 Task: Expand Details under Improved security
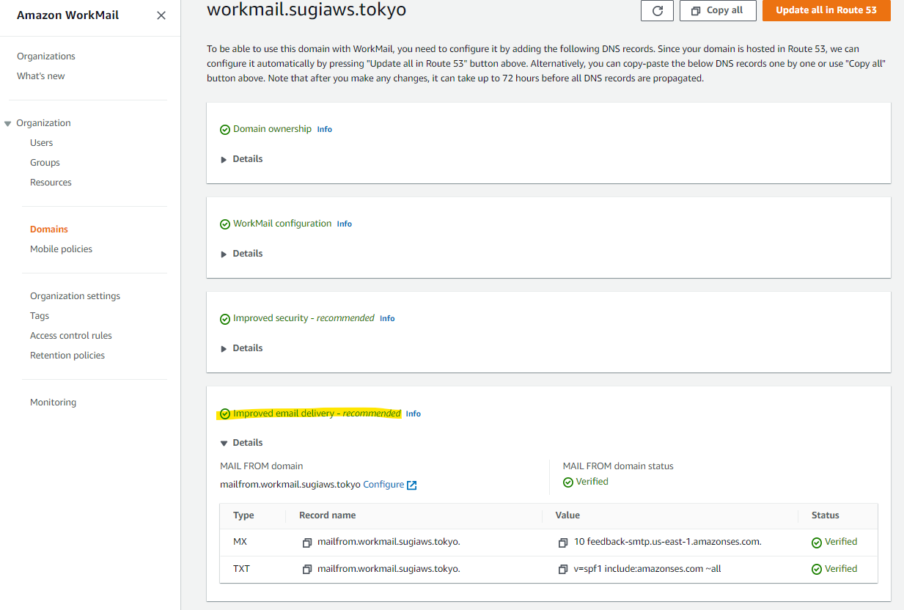[x=241, y=348]
